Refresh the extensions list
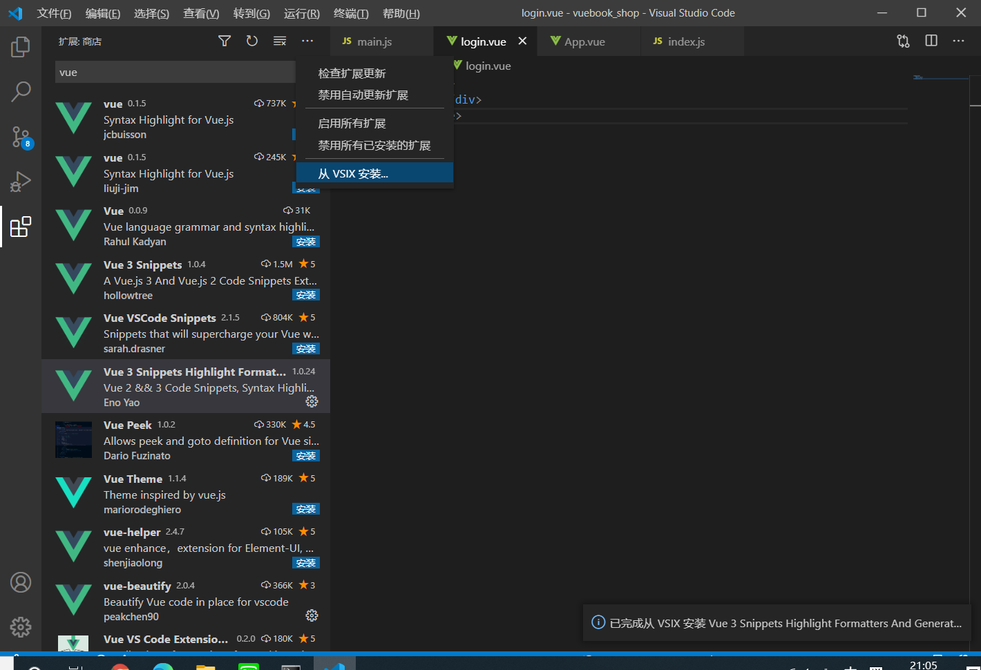 (x=251, y=41)
